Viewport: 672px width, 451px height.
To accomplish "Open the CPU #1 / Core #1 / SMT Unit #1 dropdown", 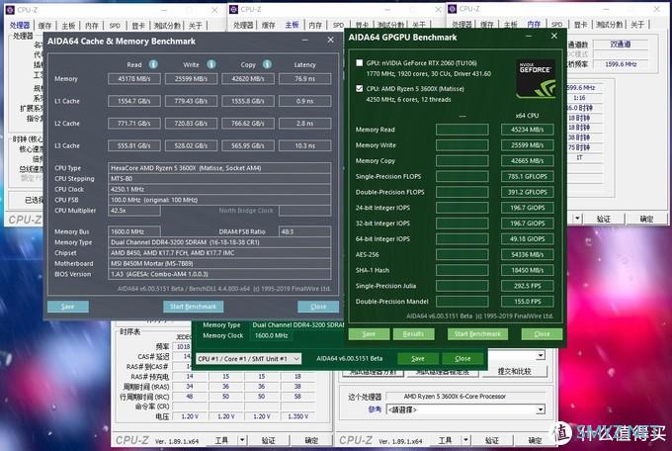I will tap(249, 359).
